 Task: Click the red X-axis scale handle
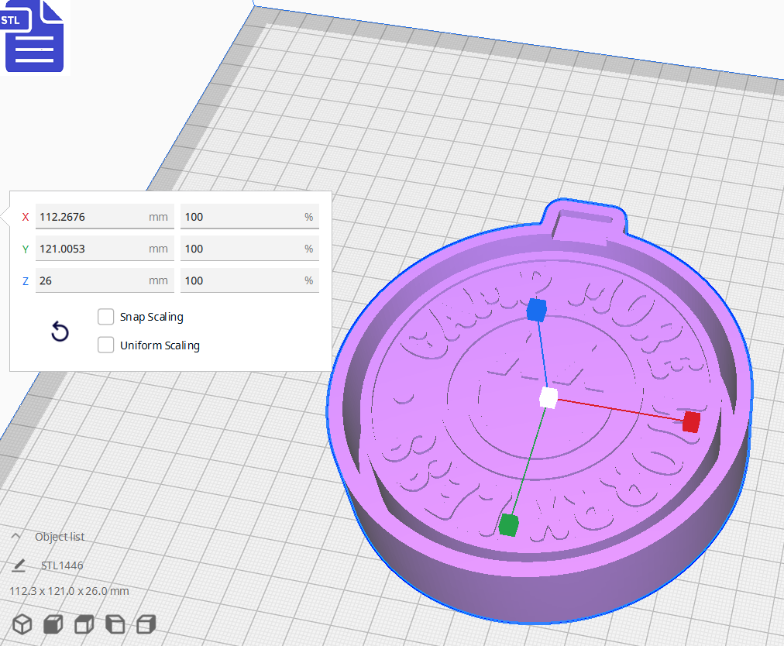pos(689,423)
